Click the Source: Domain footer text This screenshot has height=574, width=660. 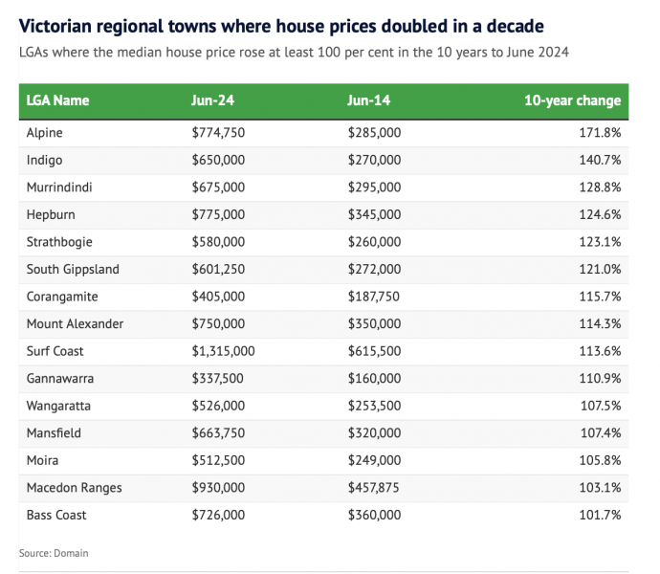(54, 552)
